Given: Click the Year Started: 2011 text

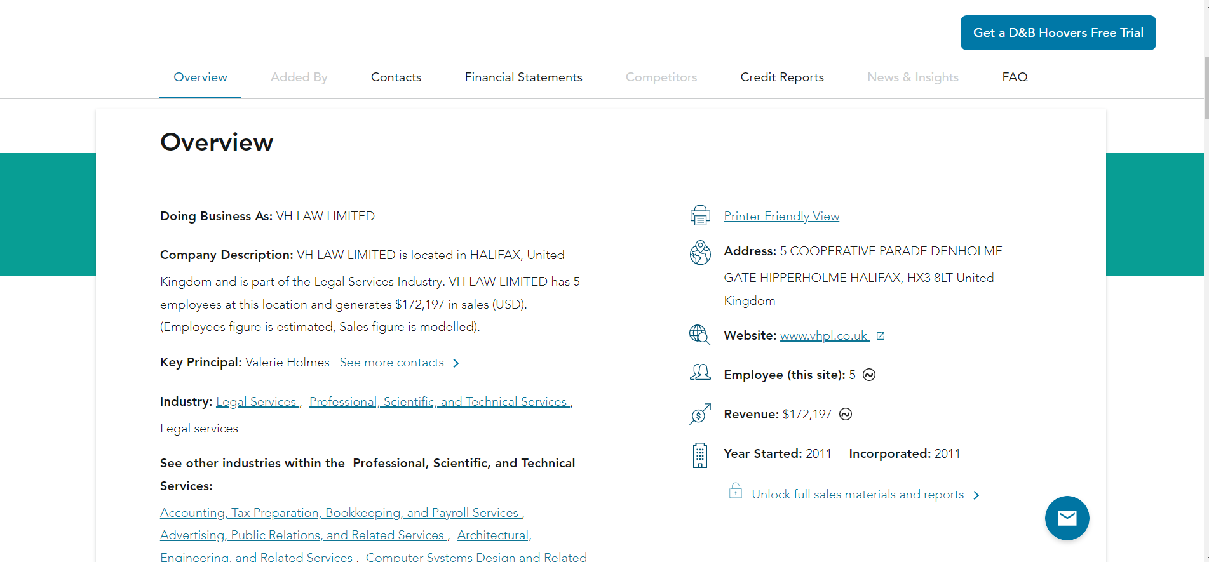Looking at the screenshot, I should point(778,454).
